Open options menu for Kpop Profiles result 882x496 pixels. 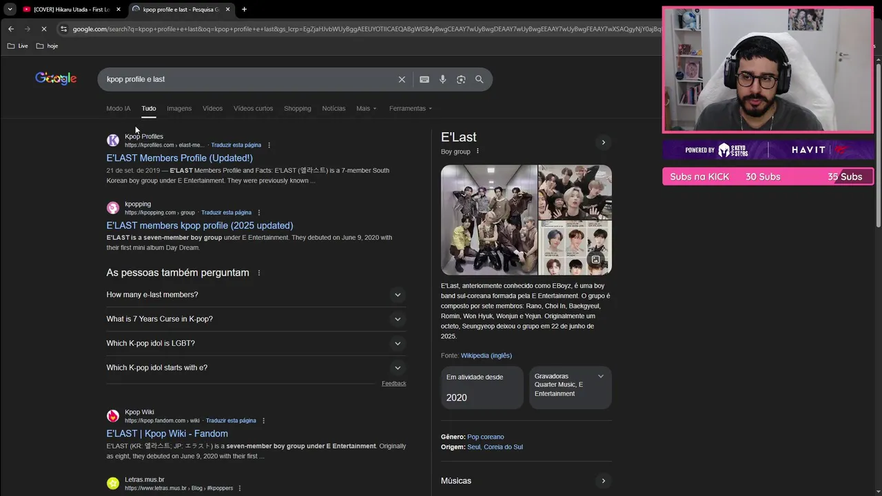[x=269, y=145]
